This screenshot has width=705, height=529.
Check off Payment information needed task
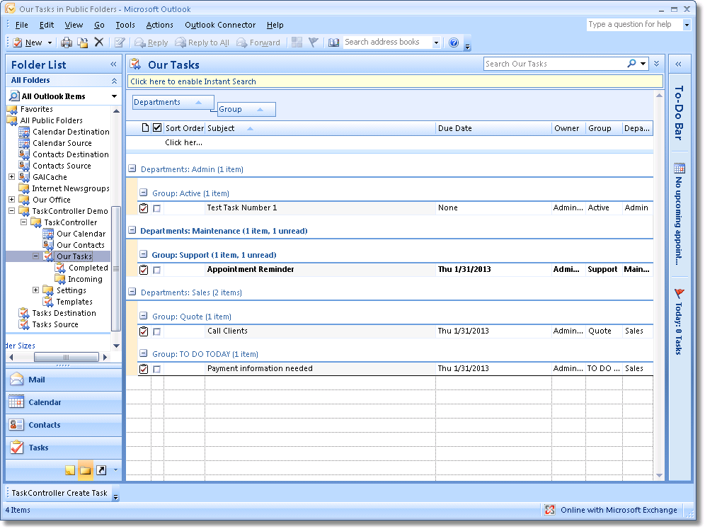[x=156, y=369]
